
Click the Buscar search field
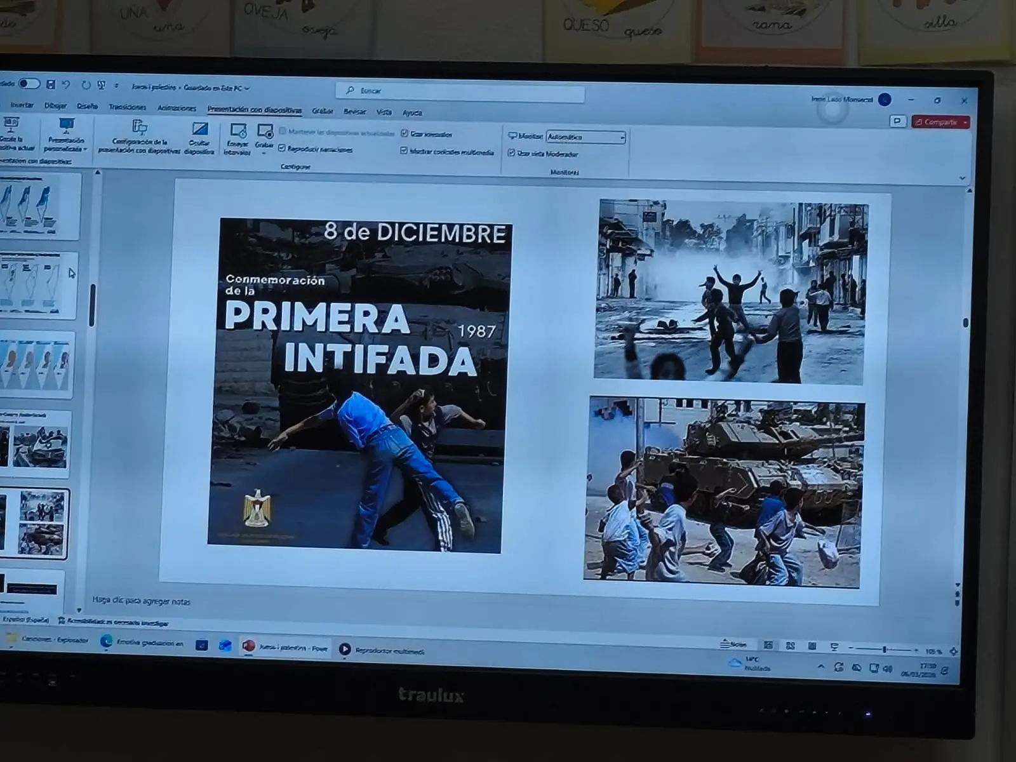click(460, 91)
